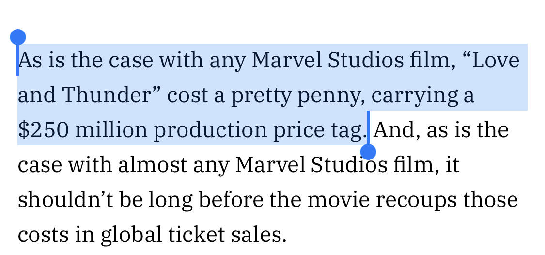
Task: Tap the word "million"
Action: click(111, 130)
